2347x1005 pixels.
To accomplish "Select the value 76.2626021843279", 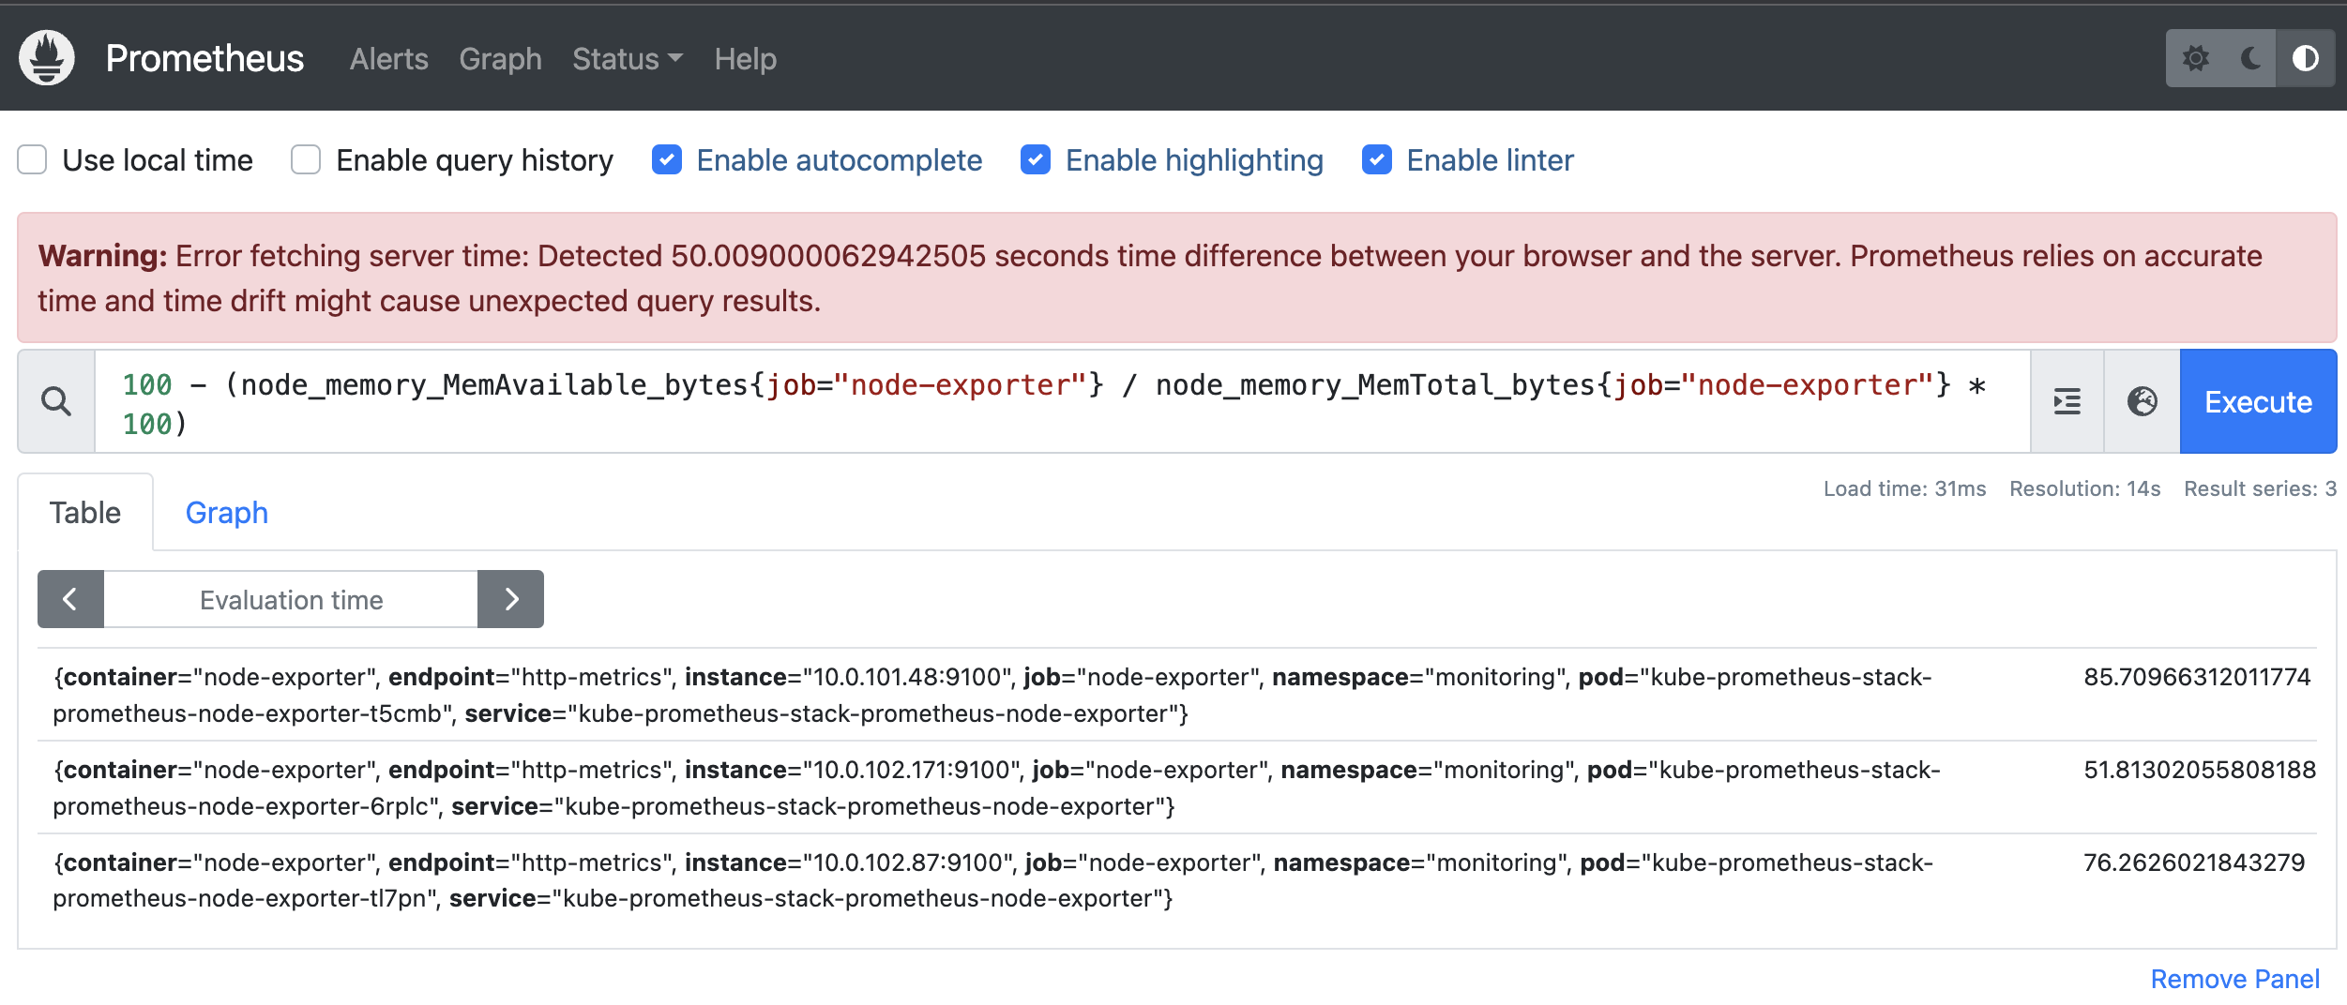I will (x=2194, y=862).
